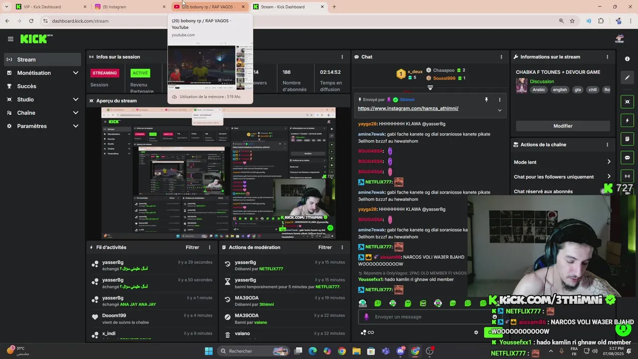Expand the pinned message with the chevron

point(499,110)
